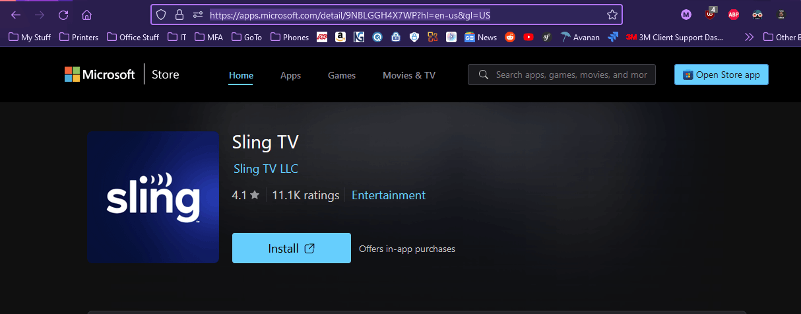Image resolution: width=801 pixels, height=314 pixels.
Task: Open site permissions icon in address bar
Action: [x=197, y=15]
